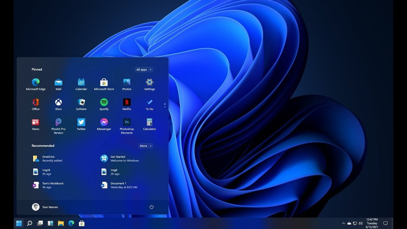Click the Windows Start button on taskbar

click(19, 223)
